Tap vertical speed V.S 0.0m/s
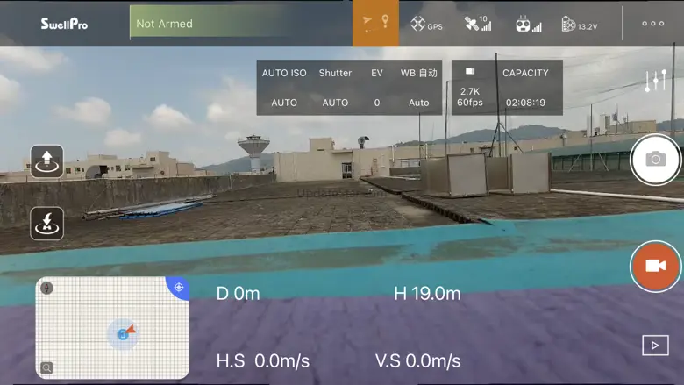 tap(418, 361)
